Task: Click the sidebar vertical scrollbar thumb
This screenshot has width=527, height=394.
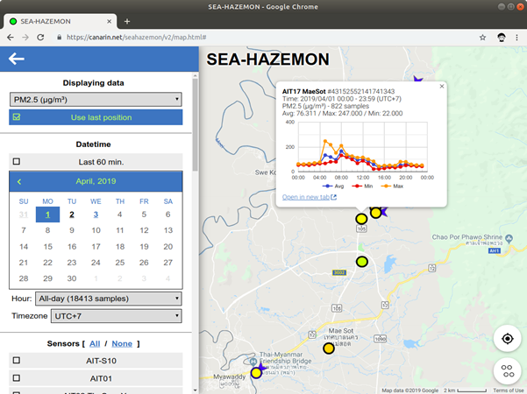Action: [195, 124]
